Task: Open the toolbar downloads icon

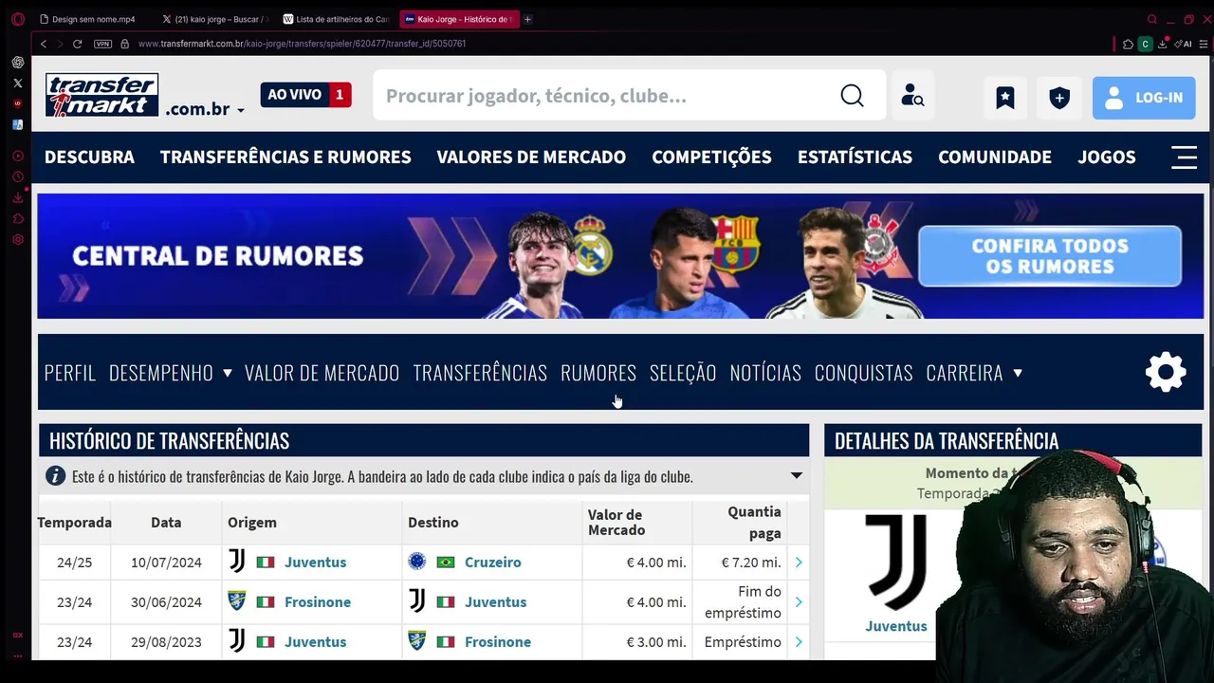Action: tap(1162, 44)
